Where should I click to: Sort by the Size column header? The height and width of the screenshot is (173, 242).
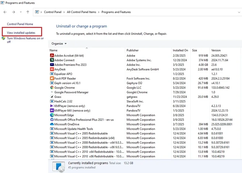200,50
